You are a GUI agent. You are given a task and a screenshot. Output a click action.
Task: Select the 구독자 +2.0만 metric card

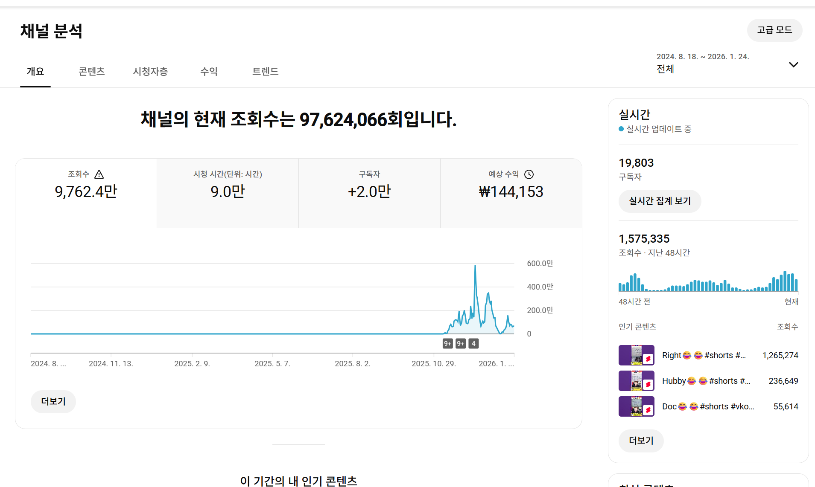tap(369, 193)
